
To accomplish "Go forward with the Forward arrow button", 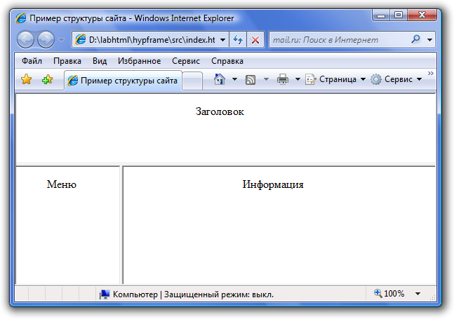I will (x=46, y=39).
